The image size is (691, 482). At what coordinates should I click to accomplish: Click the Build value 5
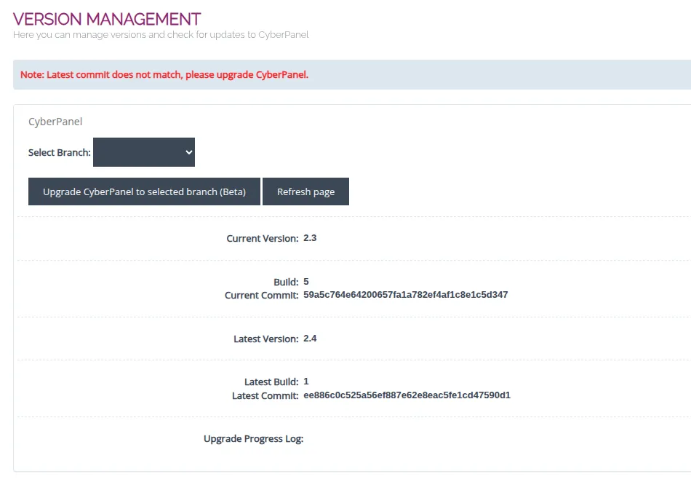pyautogui.click(x=305, y=281)
